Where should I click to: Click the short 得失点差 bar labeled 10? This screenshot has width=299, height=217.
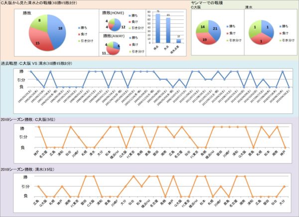179,40
